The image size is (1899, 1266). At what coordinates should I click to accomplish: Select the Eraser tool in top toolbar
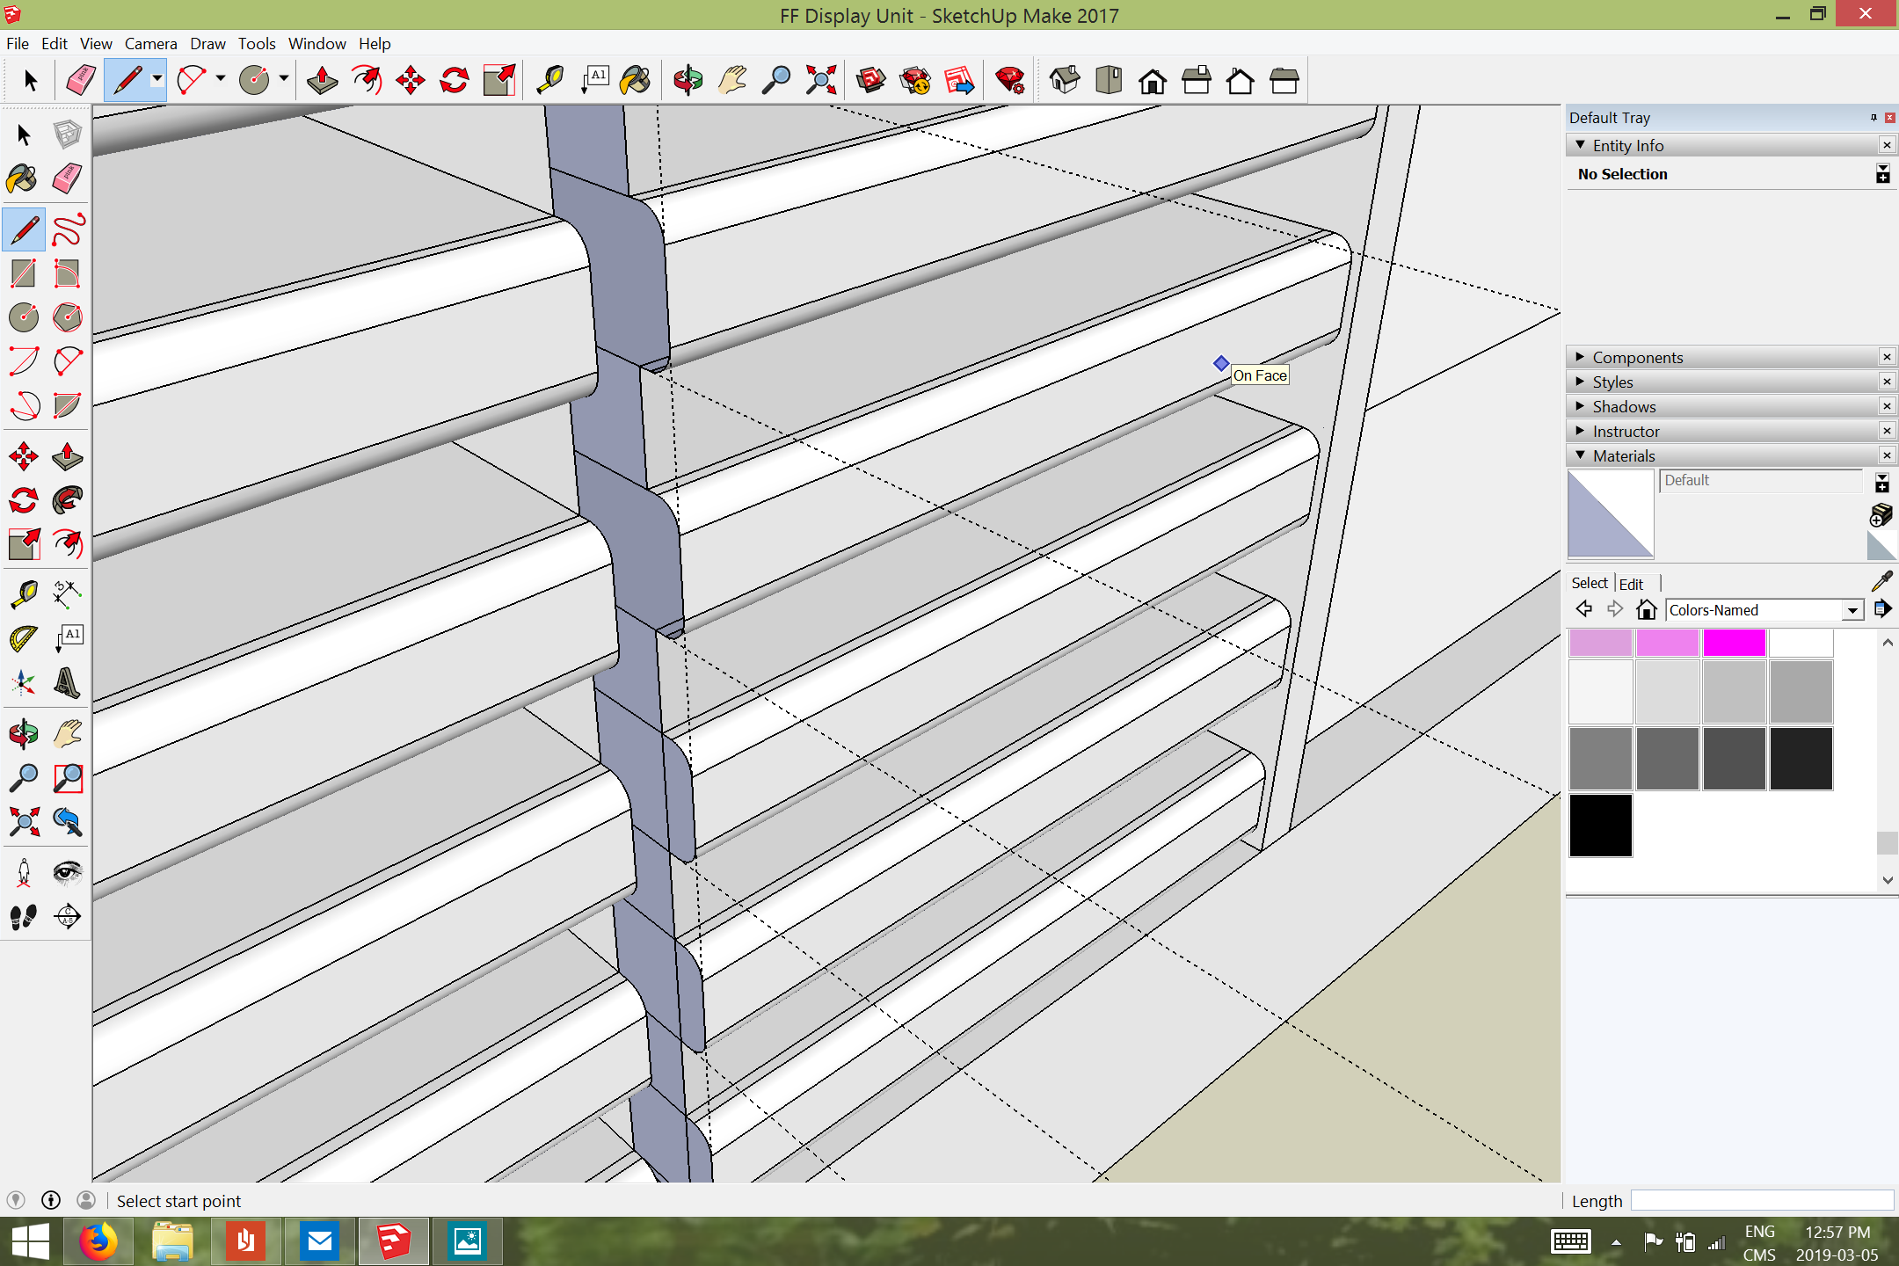[81, 81]
